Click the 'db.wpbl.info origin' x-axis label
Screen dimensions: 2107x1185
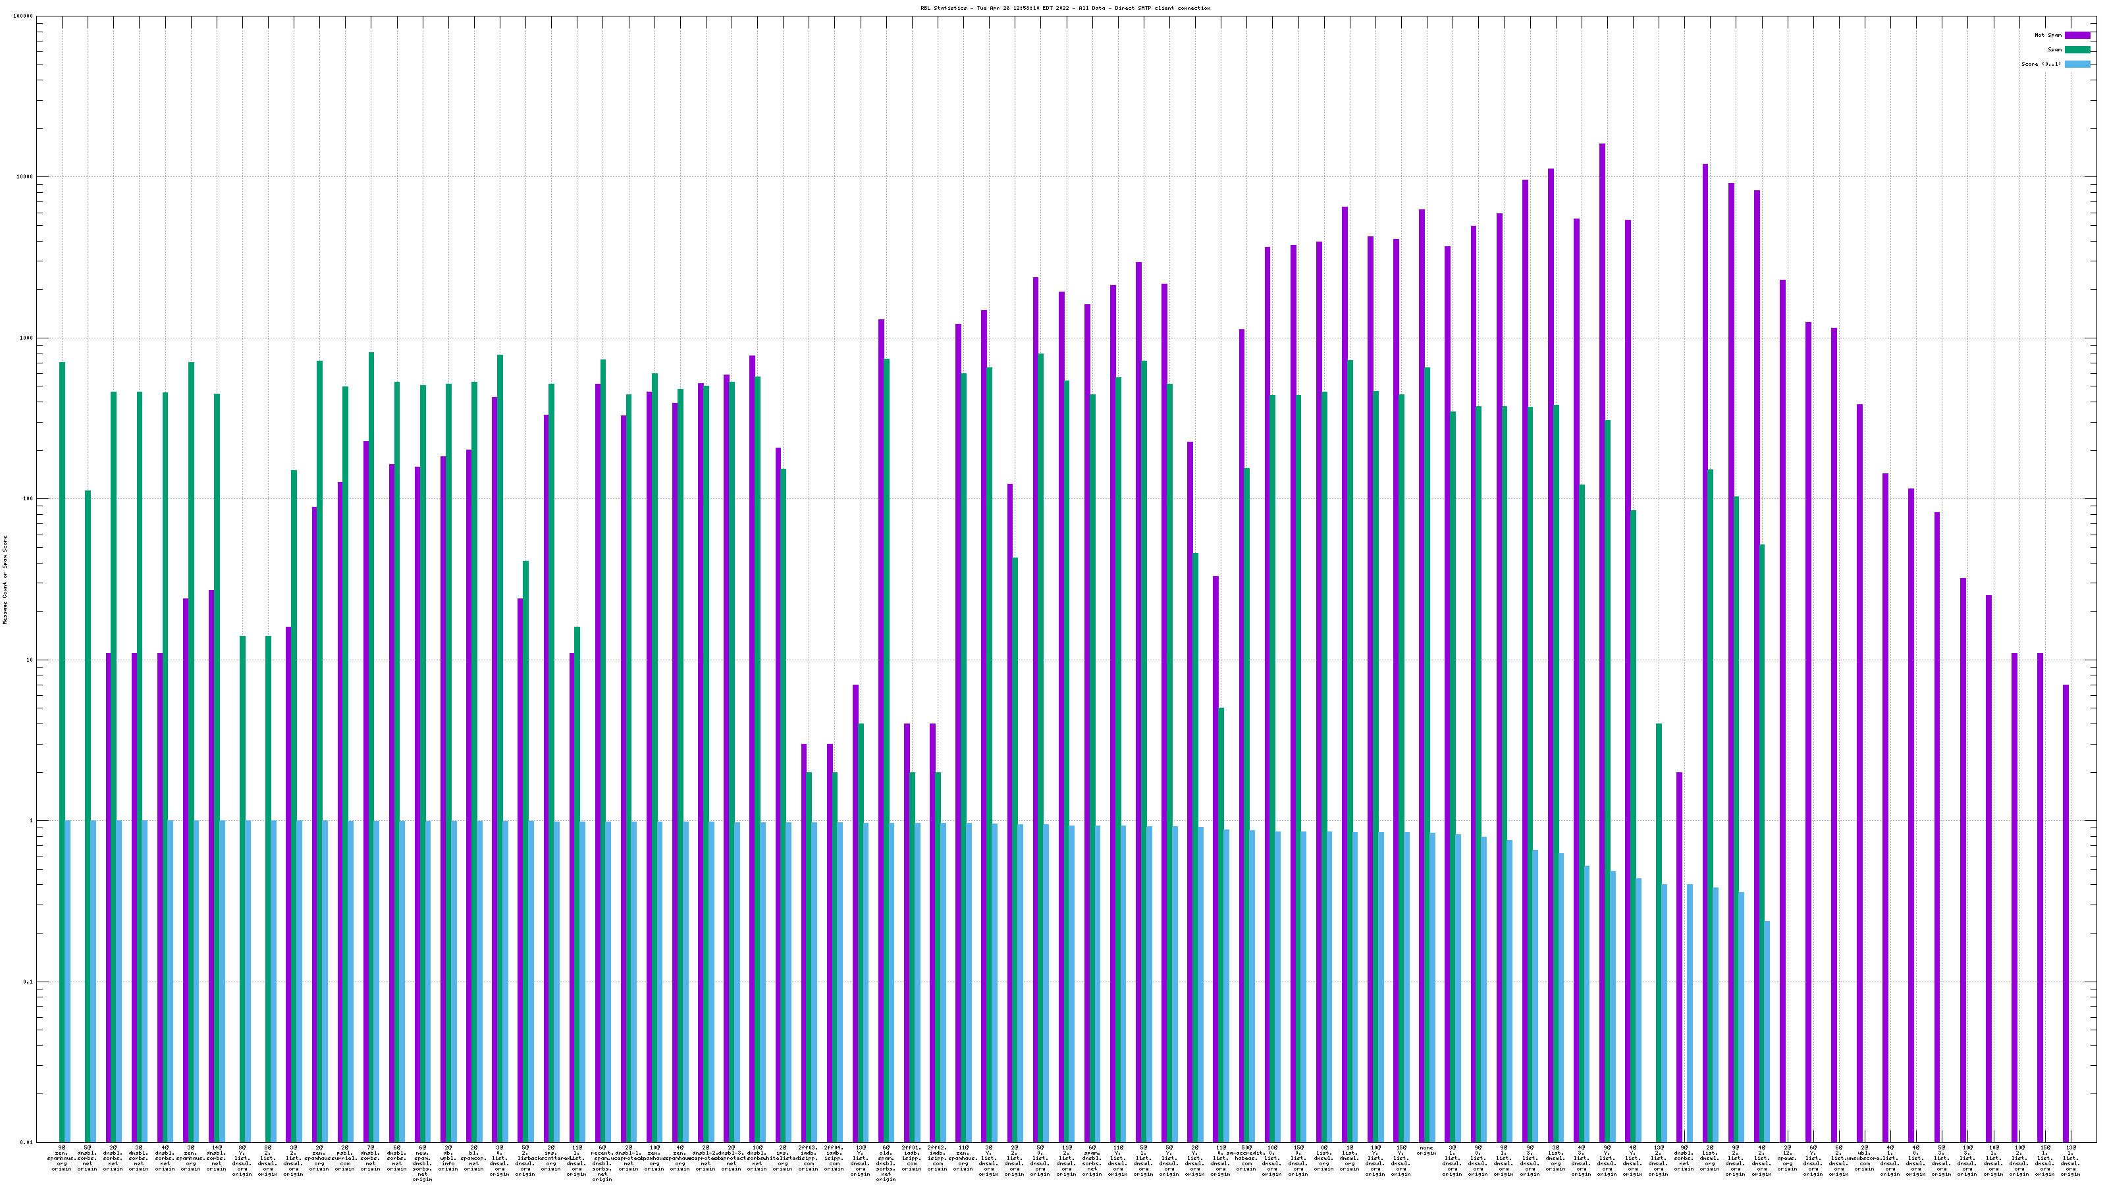coord(448,1158)
